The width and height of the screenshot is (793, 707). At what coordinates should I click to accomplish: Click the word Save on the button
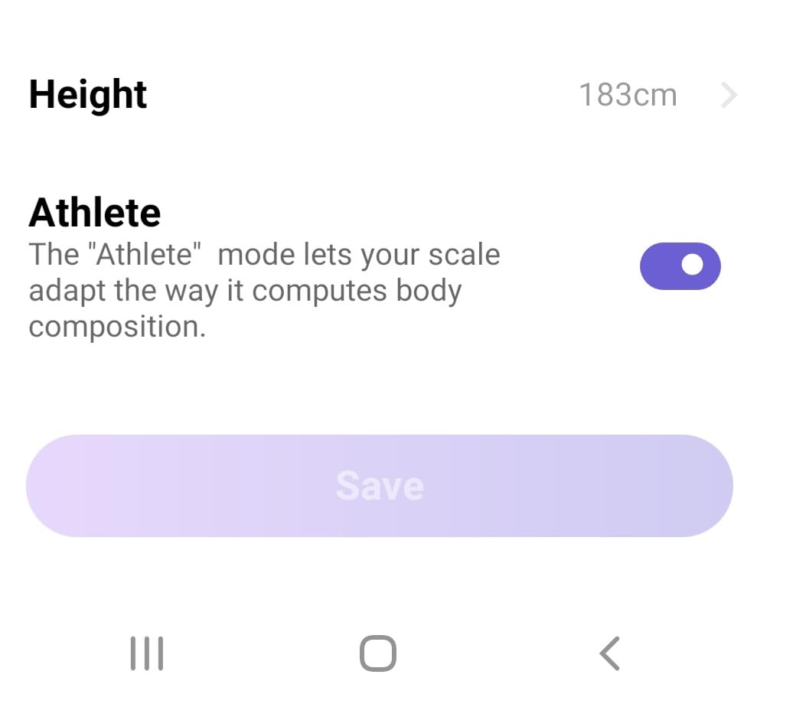point(380,486)
